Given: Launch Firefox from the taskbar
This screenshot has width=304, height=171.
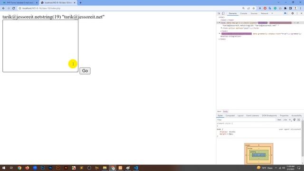Looking at the screenshot, I should tap(27, 168).
